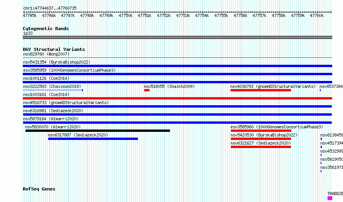The width and height of the screenshot is (343, 202).
Task: Click the blue bar under nsv4516733
Action: (177, 106)
